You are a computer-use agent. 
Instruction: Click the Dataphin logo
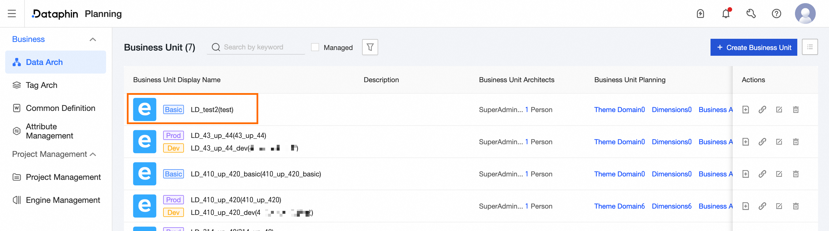pyautogui.click(x=55, y=14)
